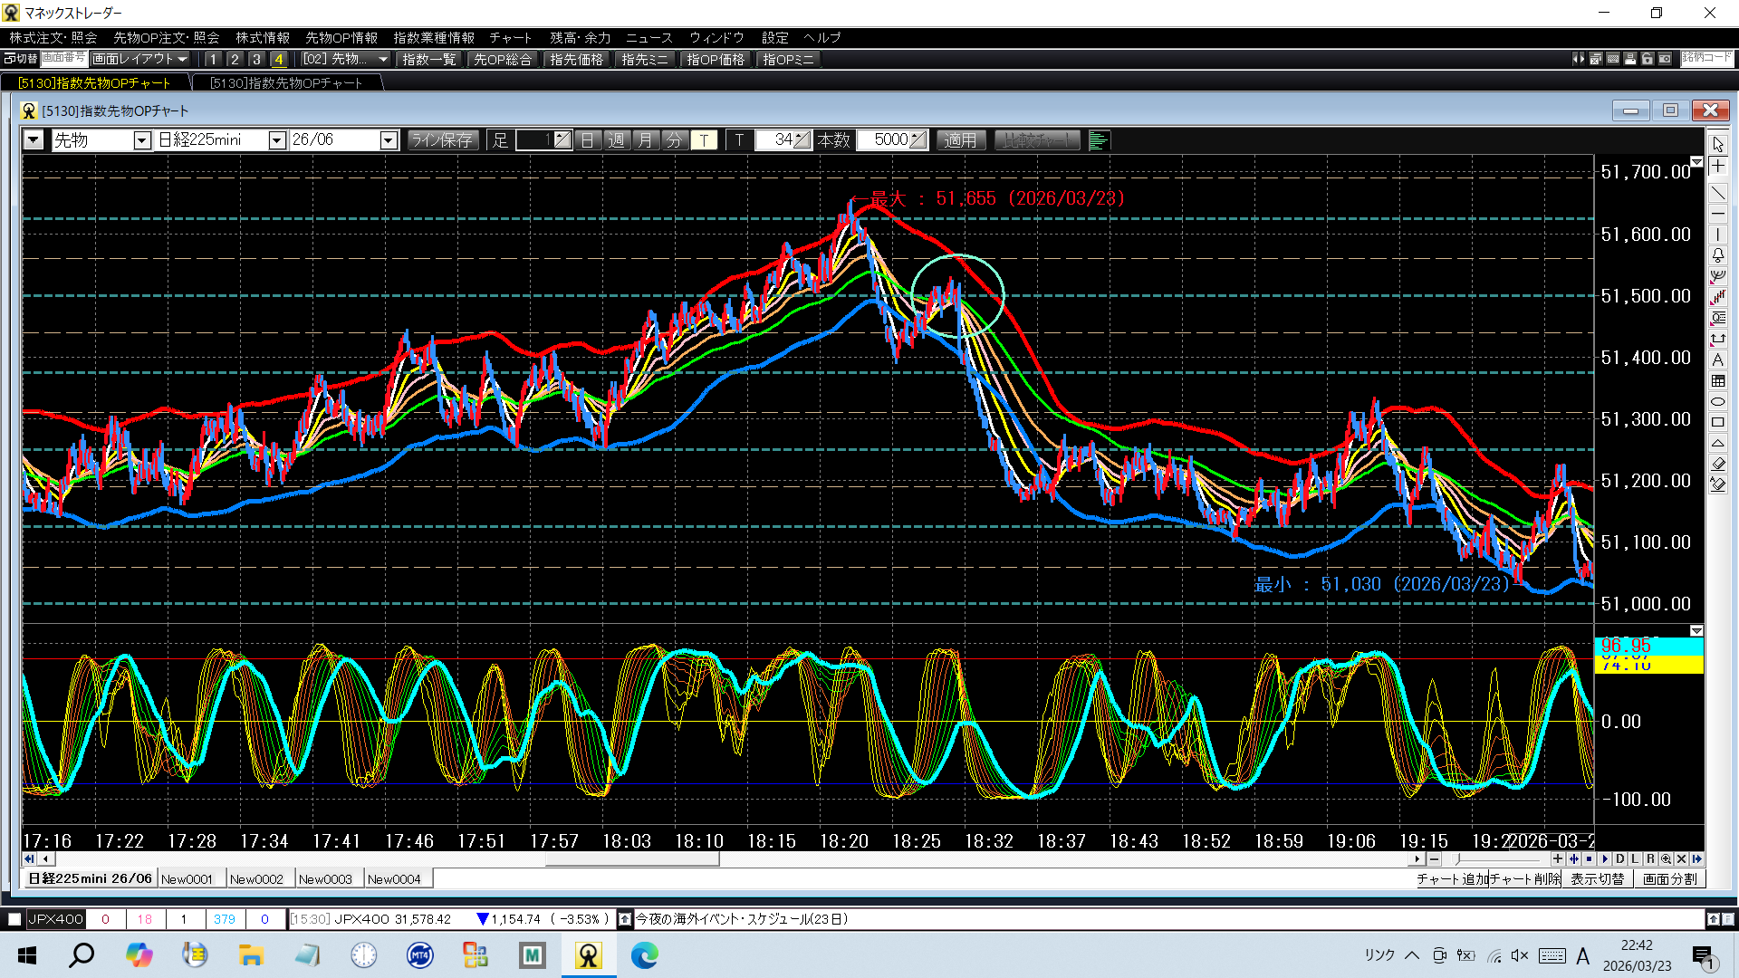Select the text annotation 'A' tool
This screenshot has height=978, width=1739.
click(x=1717, y=360)
